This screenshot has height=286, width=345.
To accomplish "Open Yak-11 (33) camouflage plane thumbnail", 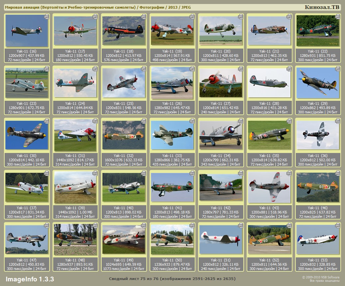I will tap(172, 135).
